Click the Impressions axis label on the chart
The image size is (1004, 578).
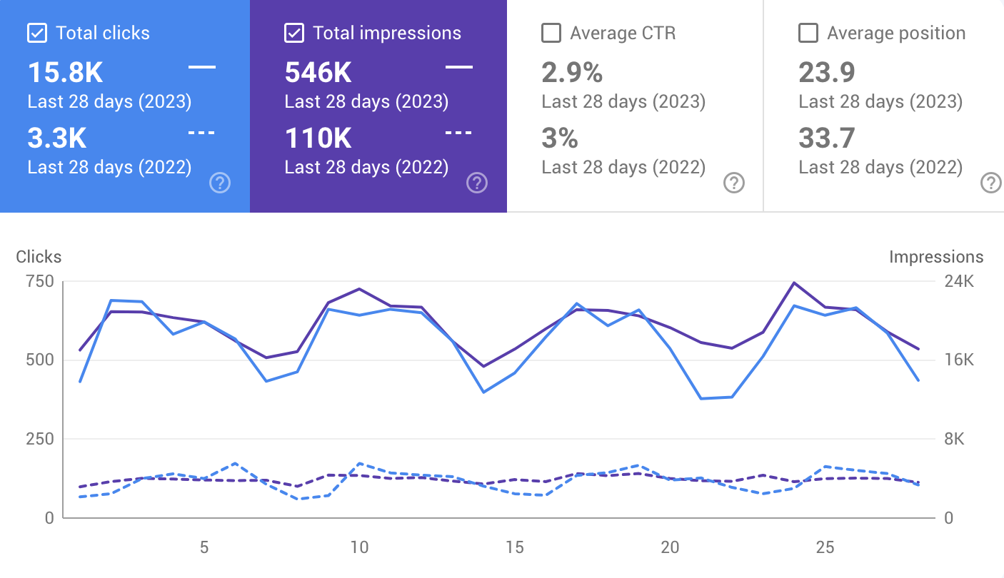tap(936, 256)
